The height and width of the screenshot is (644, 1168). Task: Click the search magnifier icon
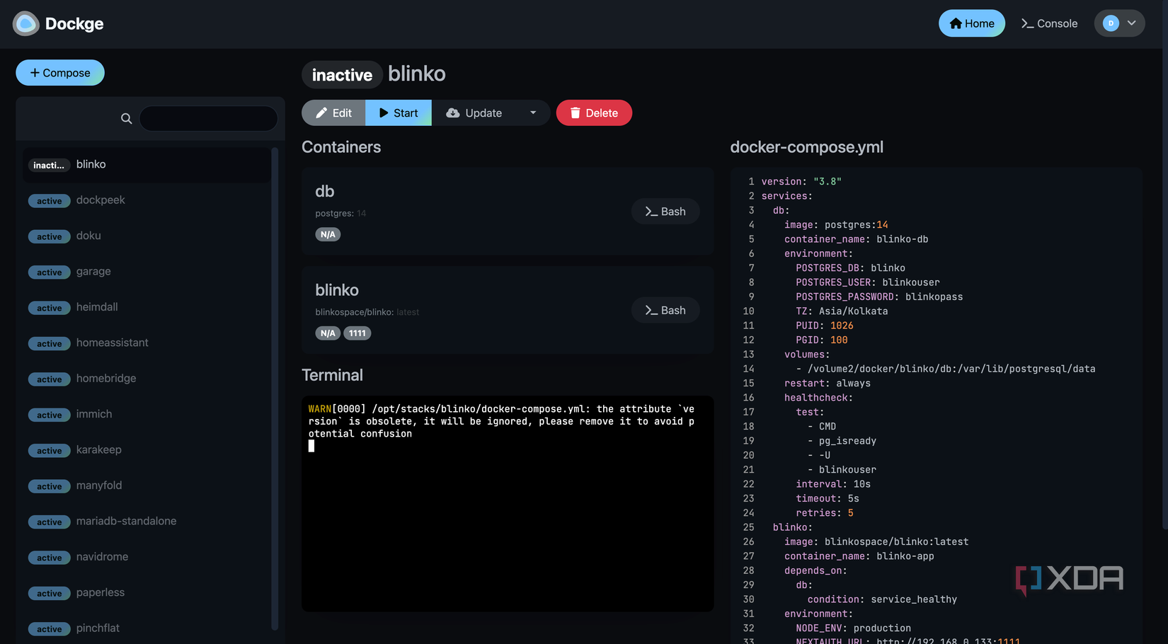click(x=125, y=118)
